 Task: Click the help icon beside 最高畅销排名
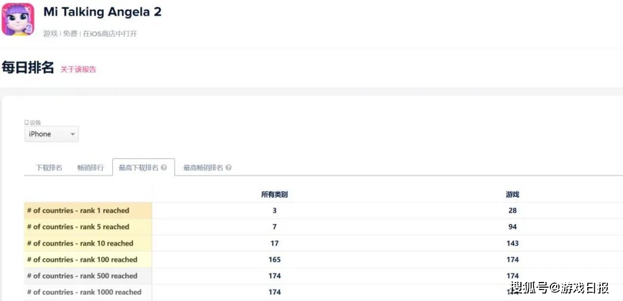[x=228, y=168]
